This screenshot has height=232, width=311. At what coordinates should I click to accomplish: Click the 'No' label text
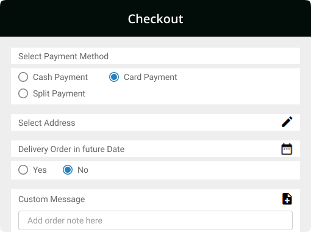83,170
